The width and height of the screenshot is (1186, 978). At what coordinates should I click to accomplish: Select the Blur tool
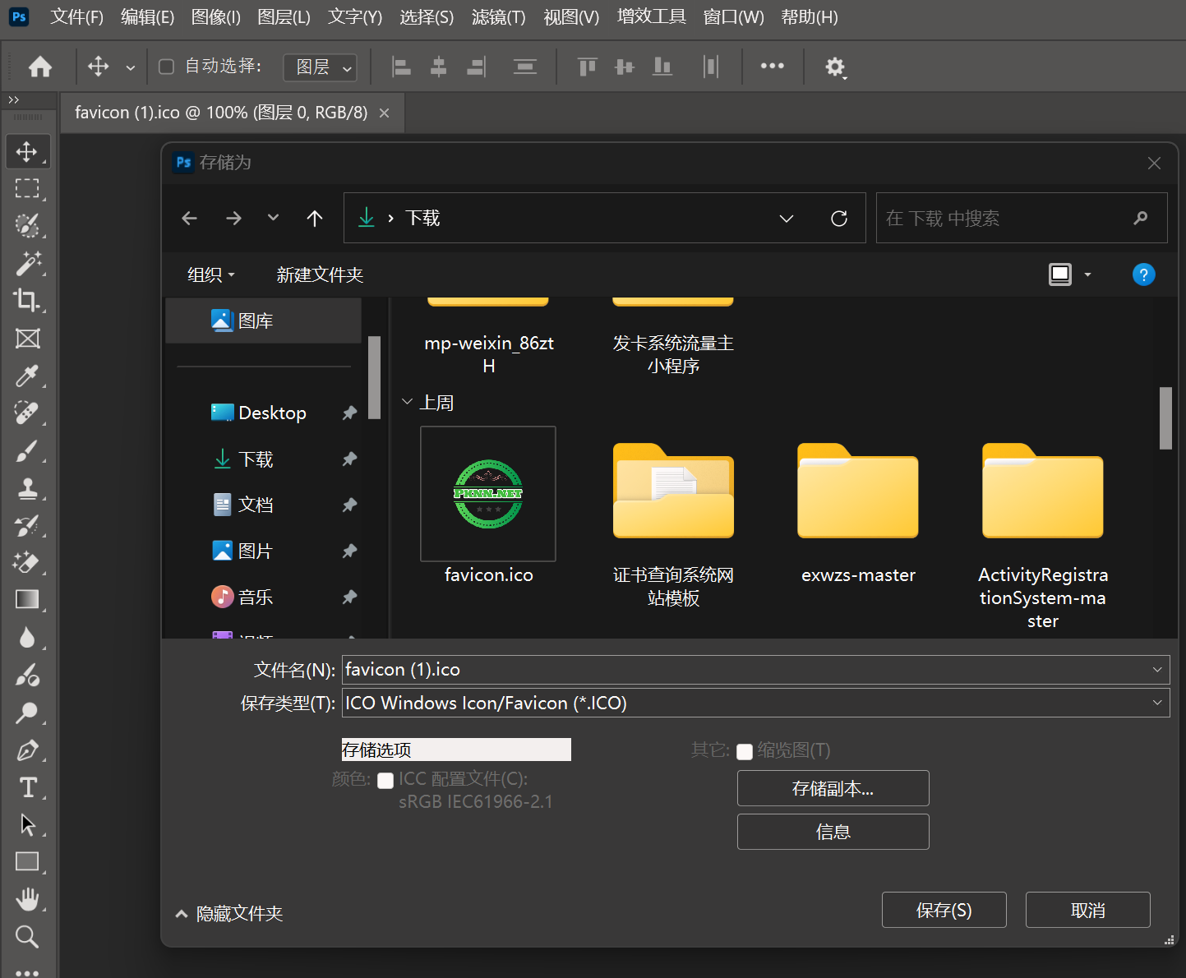click(x=27, y=637)
